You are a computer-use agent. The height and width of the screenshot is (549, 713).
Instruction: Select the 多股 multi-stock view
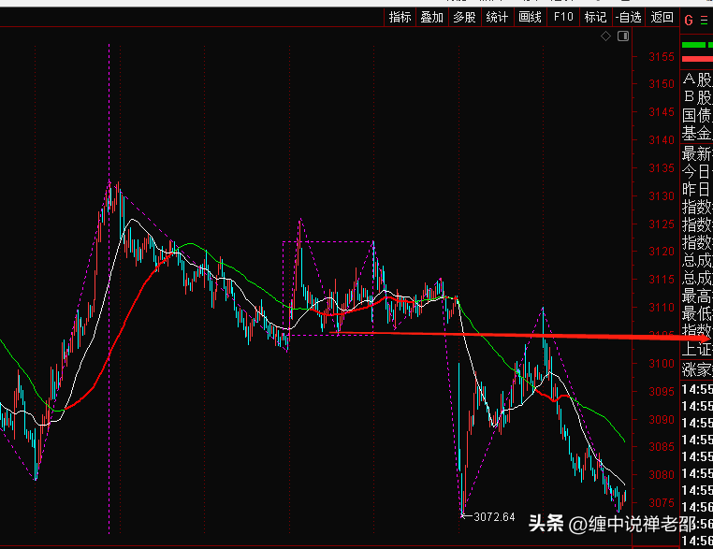(465, 17)
